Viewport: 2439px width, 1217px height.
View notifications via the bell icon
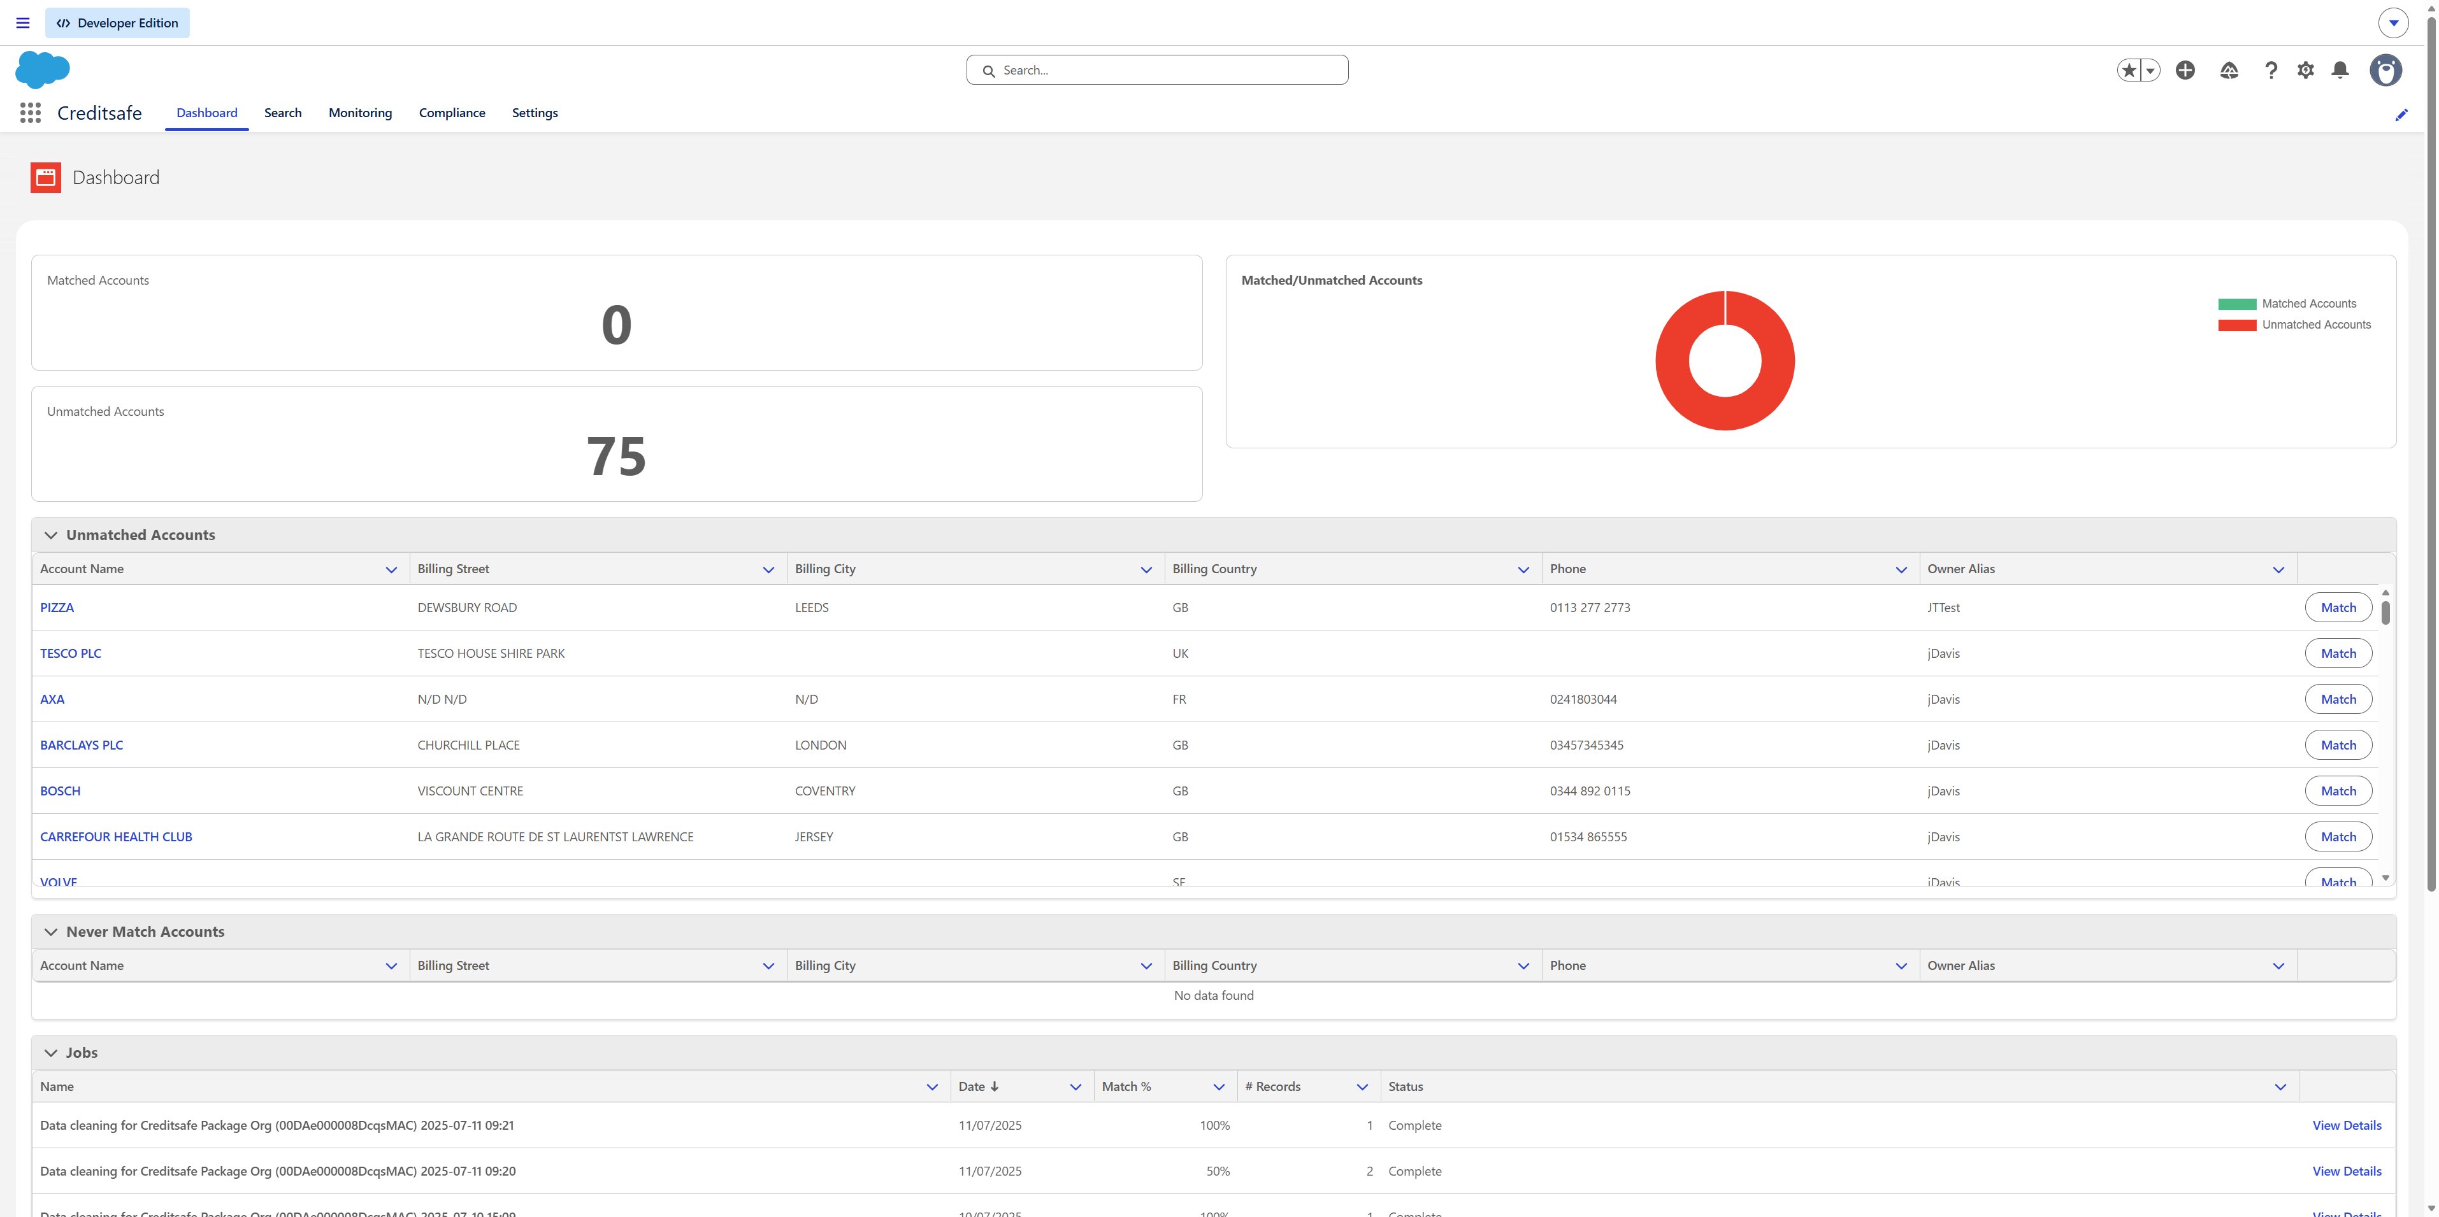click(2340, 70)
